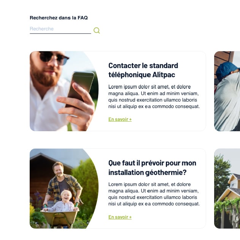Click the green magnifying glass search icon

[97, 30]
